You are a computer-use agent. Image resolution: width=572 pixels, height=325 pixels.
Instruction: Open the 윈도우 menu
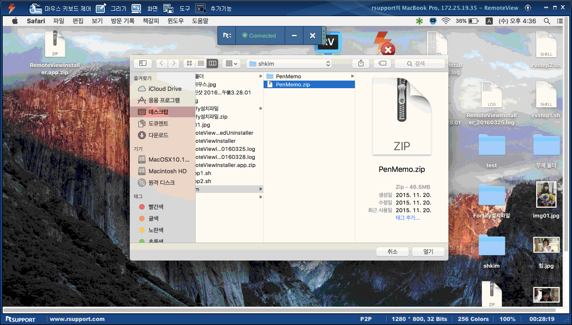(176, 21)
